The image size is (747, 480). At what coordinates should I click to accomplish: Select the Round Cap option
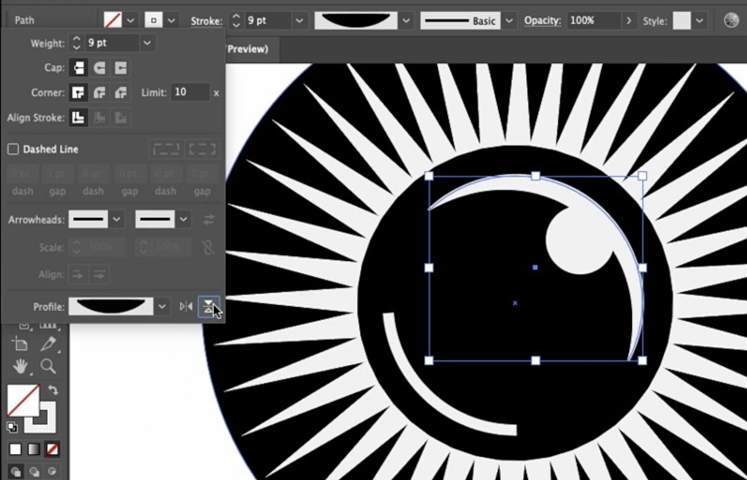click(x=99, y=68)
